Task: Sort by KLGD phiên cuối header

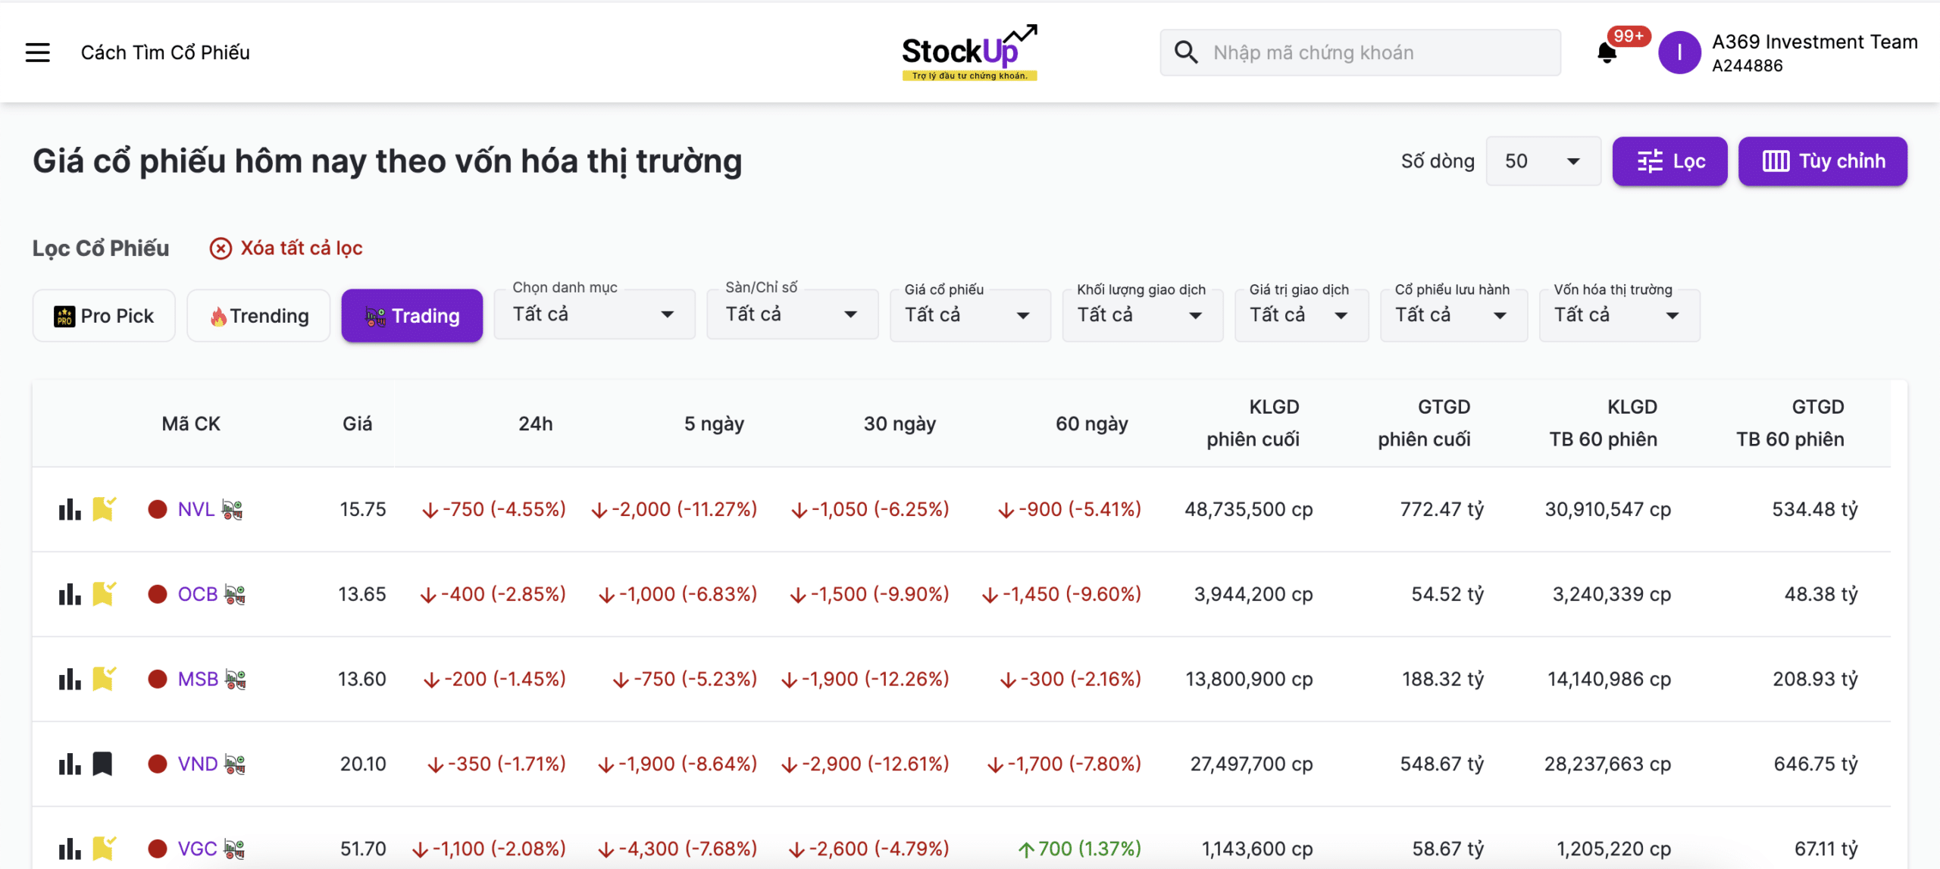Action: (x=1253, y=423)
